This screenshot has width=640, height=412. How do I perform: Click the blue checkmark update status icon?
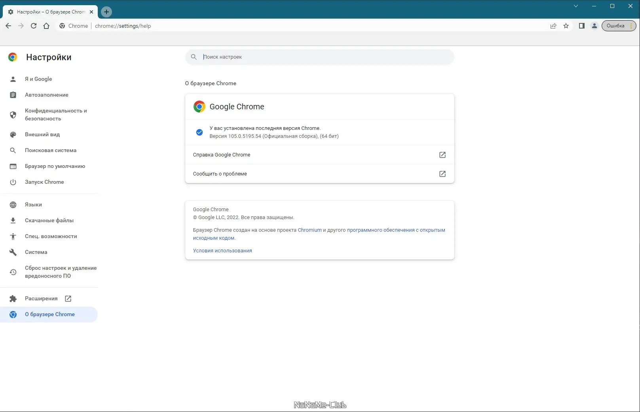click(x=199, y=132)
